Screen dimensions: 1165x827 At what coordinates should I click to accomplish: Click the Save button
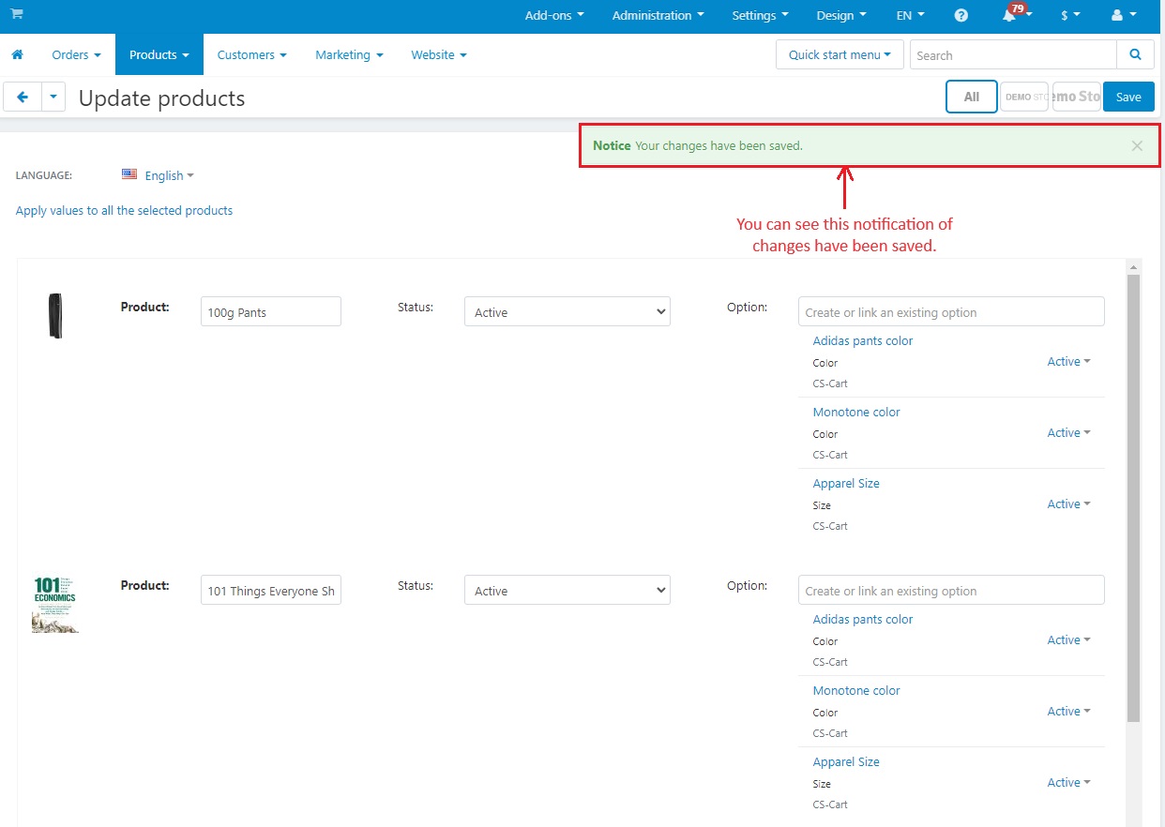tap(1128, 98)
